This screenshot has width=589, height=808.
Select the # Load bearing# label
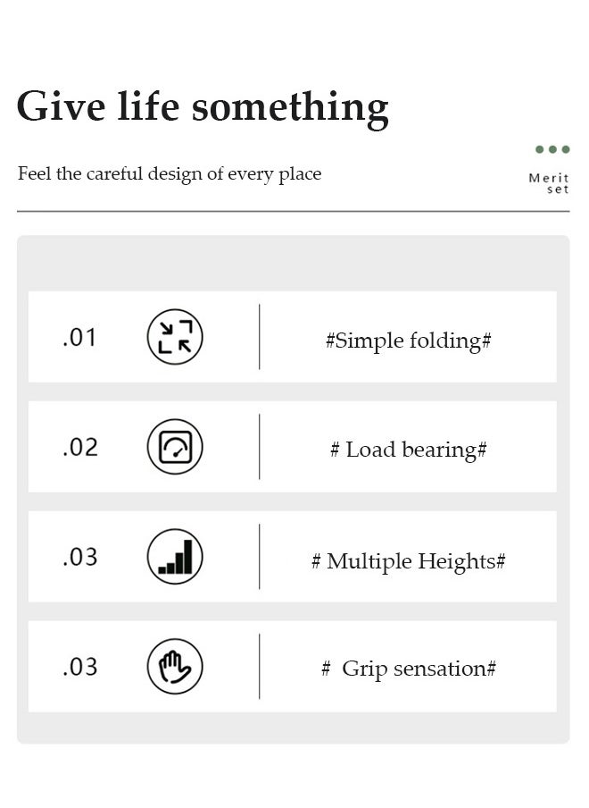coord(409,450)
